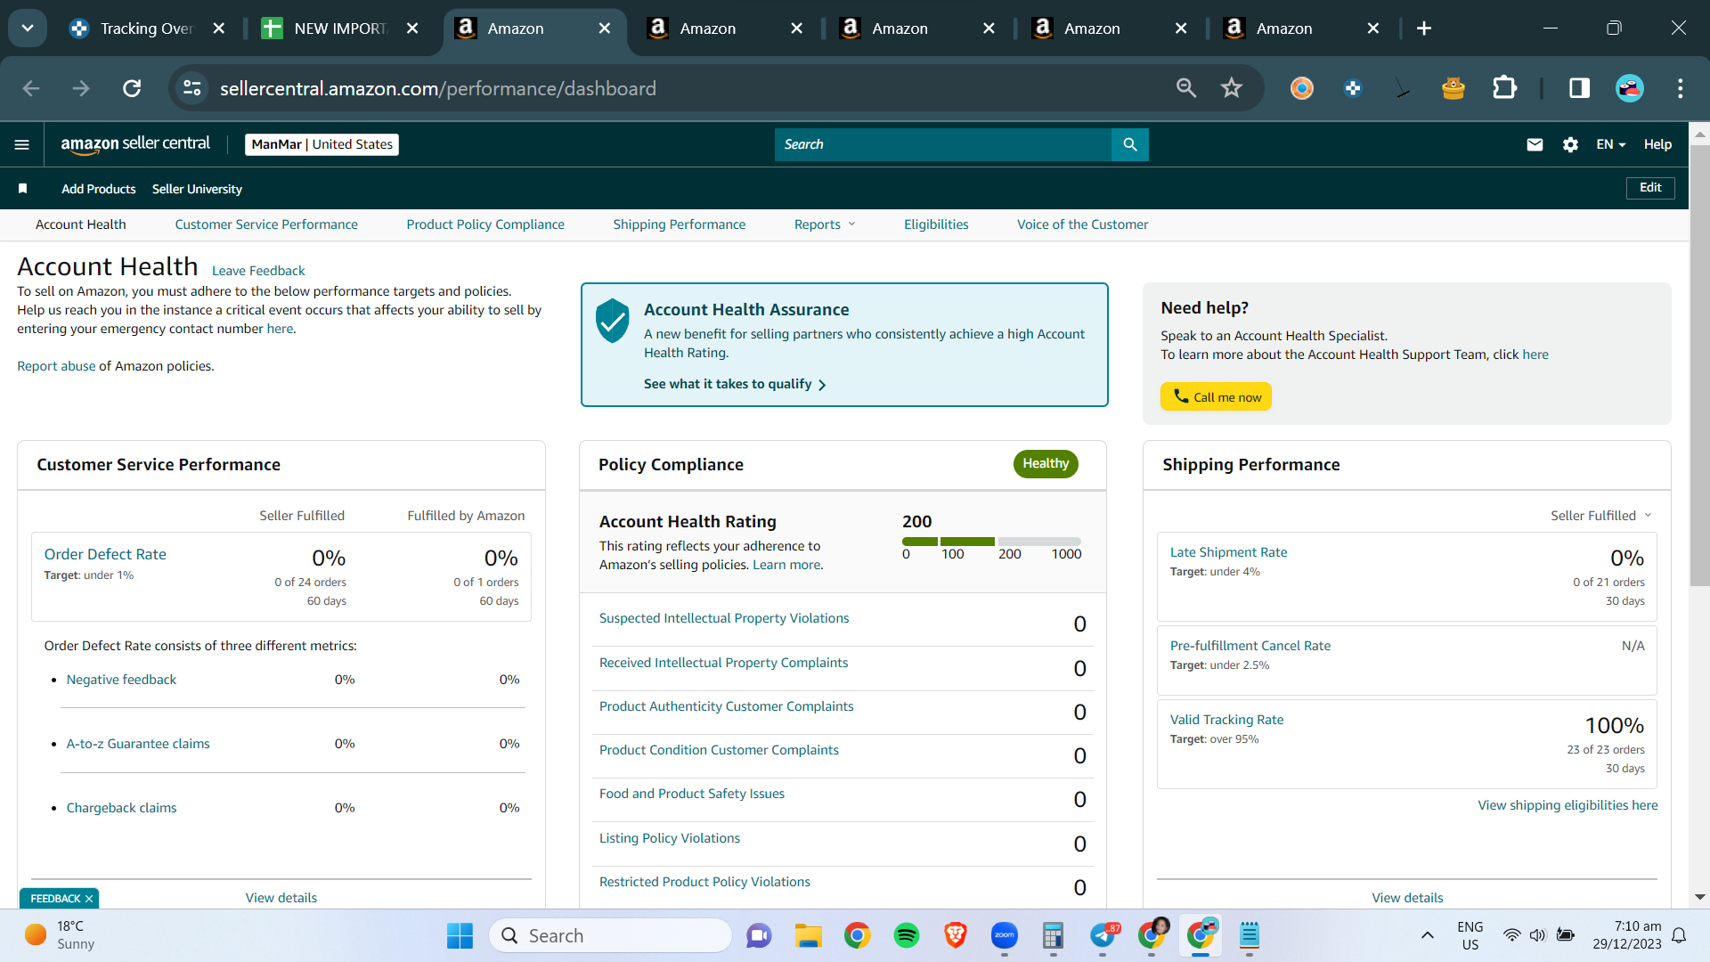Close the FEEDBACK badge with its X
Screen dimensions: 1710x962
89,899
